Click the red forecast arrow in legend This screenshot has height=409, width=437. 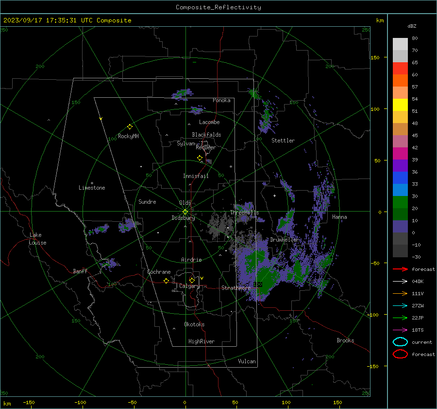click(x=400, y=269)
